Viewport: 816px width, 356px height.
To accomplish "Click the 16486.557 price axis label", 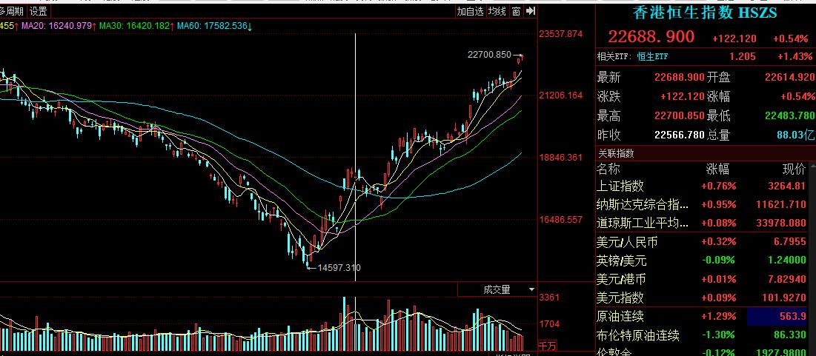I will (x=560, y=220).
